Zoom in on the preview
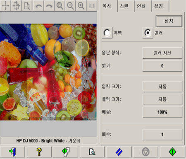Viewport: 186px width, 159px height. pos(81,5)
